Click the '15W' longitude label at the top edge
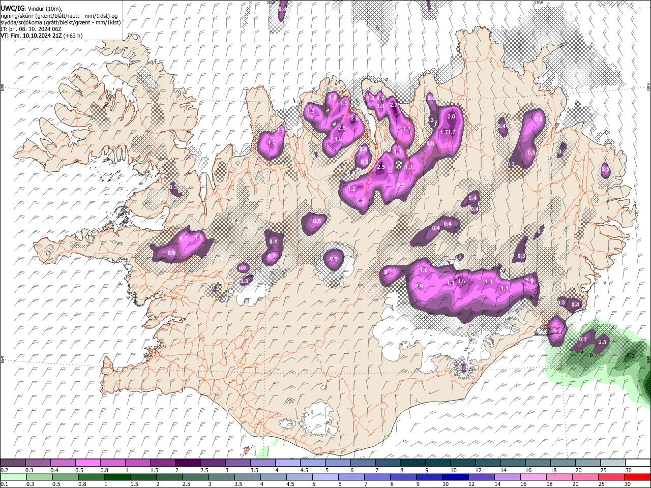 click(539, 3)
